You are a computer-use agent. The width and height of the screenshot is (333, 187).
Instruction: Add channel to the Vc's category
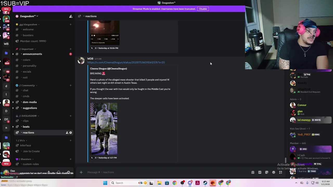[x=71, y=141]
